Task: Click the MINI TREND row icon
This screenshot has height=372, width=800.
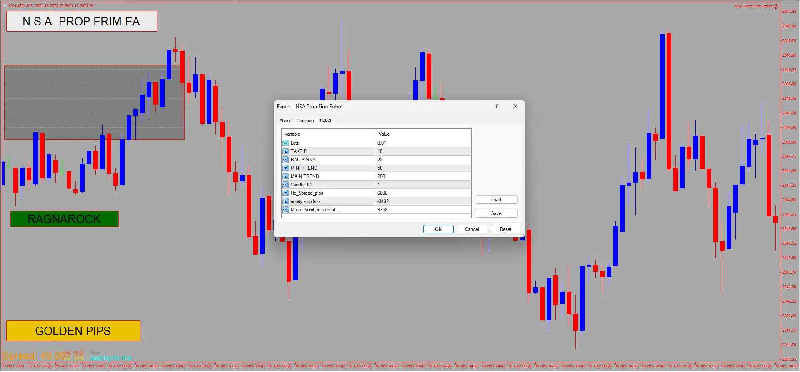Action: pyautogui.click(x=285, y=168)
